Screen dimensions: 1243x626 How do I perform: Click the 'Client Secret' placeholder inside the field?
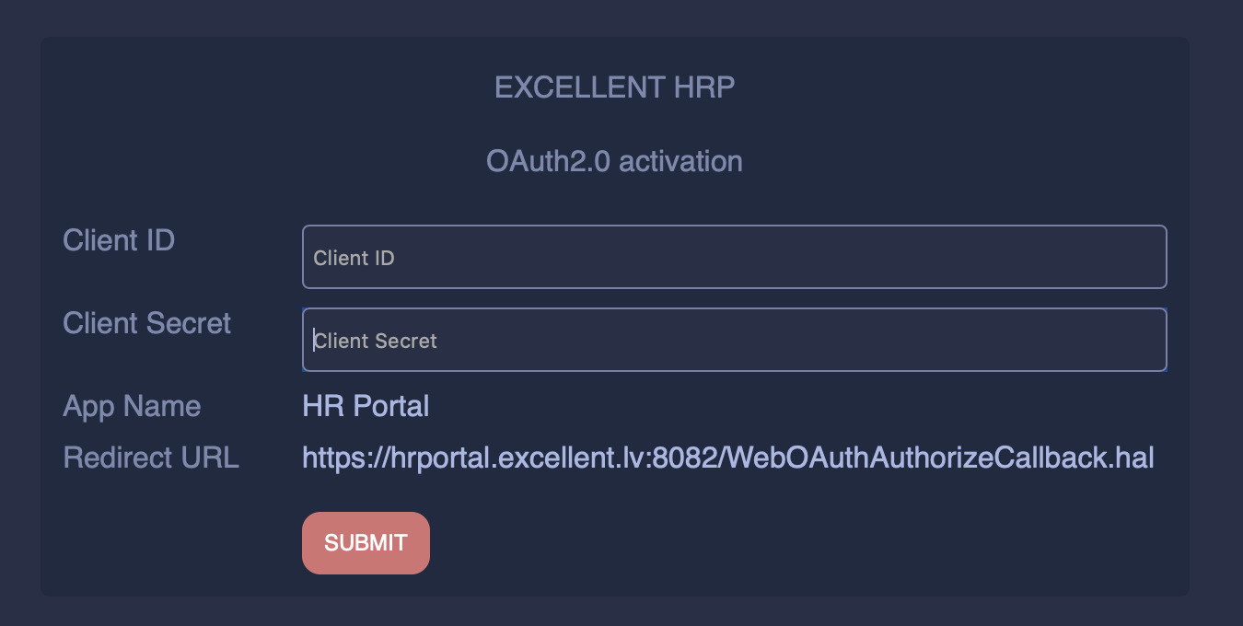pos(376,342)
